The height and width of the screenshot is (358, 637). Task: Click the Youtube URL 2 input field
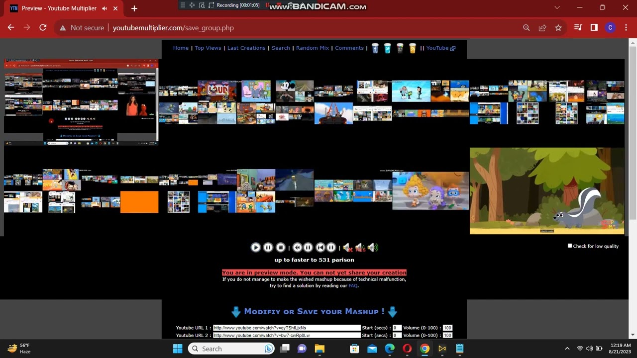[287, 336]
